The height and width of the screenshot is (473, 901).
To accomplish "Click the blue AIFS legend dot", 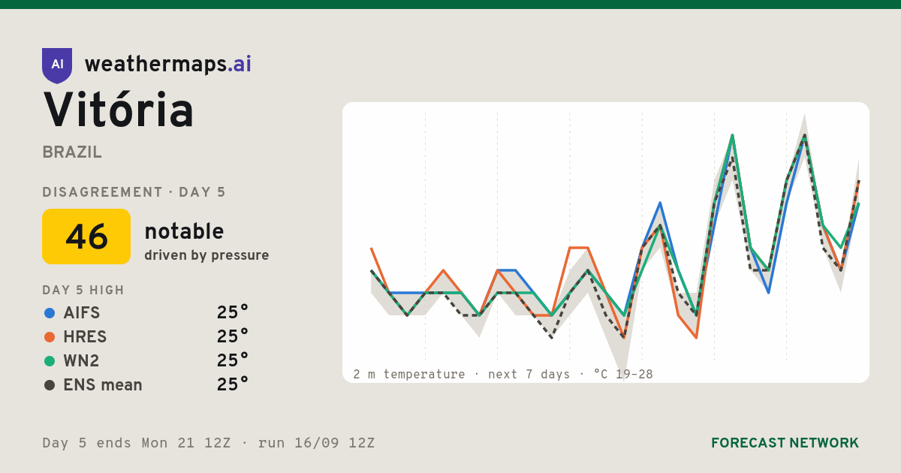I will click(x=50, y=313).
